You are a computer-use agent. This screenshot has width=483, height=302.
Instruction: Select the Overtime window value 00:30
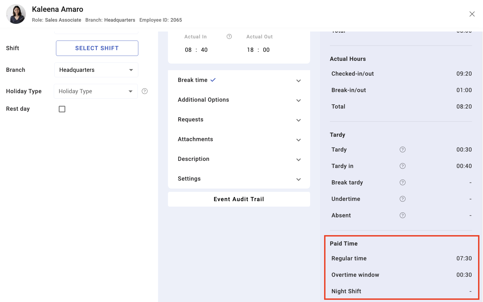(464, 275)
